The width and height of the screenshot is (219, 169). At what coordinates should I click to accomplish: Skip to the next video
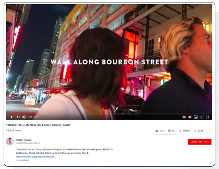18,117
